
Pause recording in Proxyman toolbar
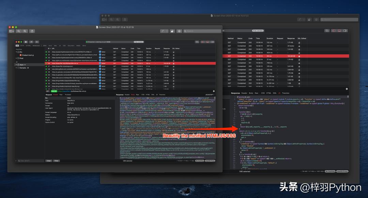[26, 42]
